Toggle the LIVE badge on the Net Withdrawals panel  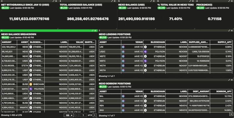[x=5, y=8]
